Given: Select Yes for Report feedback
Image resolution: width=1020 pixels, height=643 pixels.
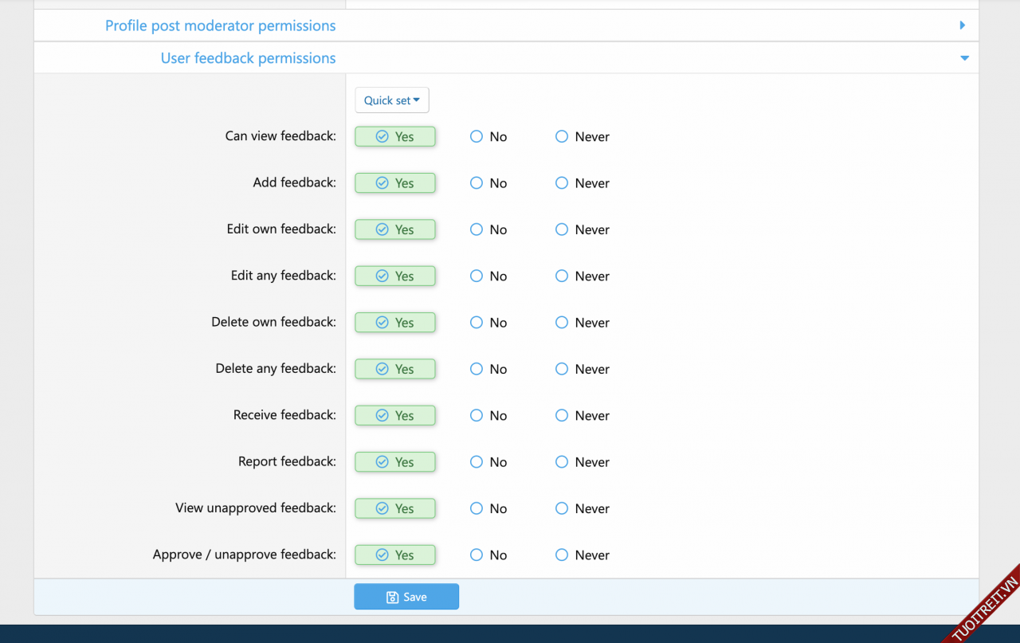Looking at the screenshot, I should (x=395, y=462).
